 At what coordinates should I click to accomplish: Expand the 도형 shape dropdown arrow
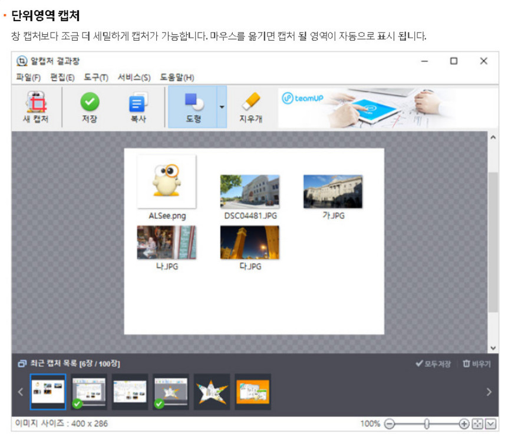[x=222, y=107]
